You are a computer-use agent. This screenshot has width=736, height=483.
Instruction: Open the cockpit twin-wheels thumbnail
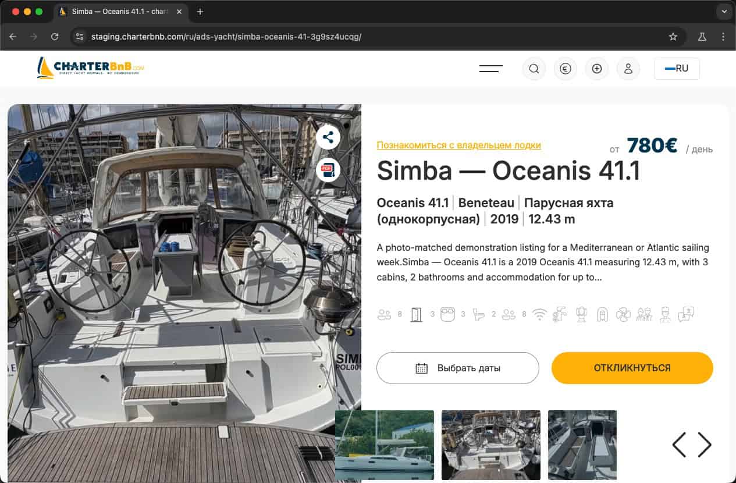[x=491, y=445]
